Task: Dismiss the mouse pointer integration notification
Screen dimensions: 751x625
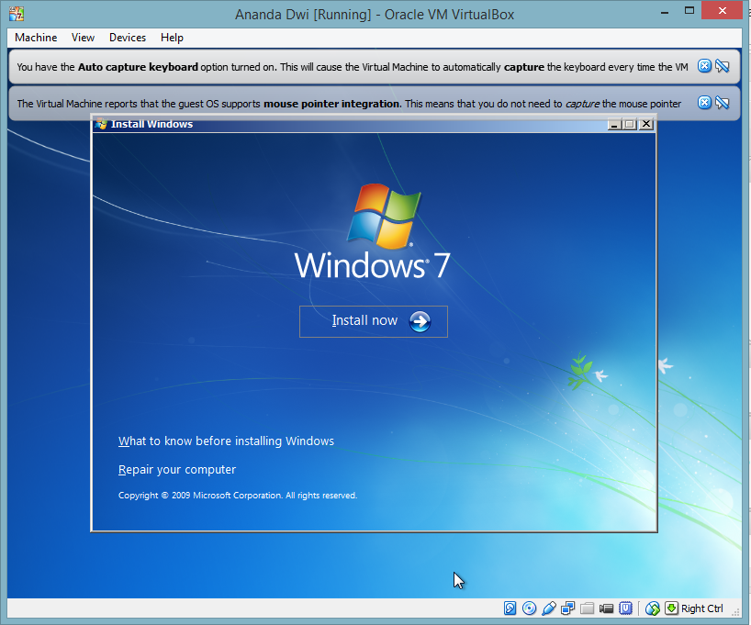Action: pyautogui.click(x=704, y=103)
